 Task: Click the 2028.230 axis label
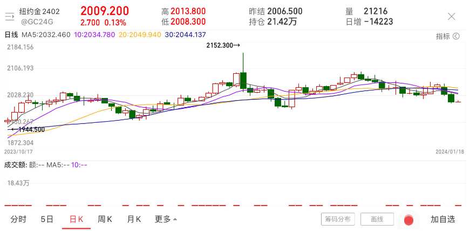point(20,95)
